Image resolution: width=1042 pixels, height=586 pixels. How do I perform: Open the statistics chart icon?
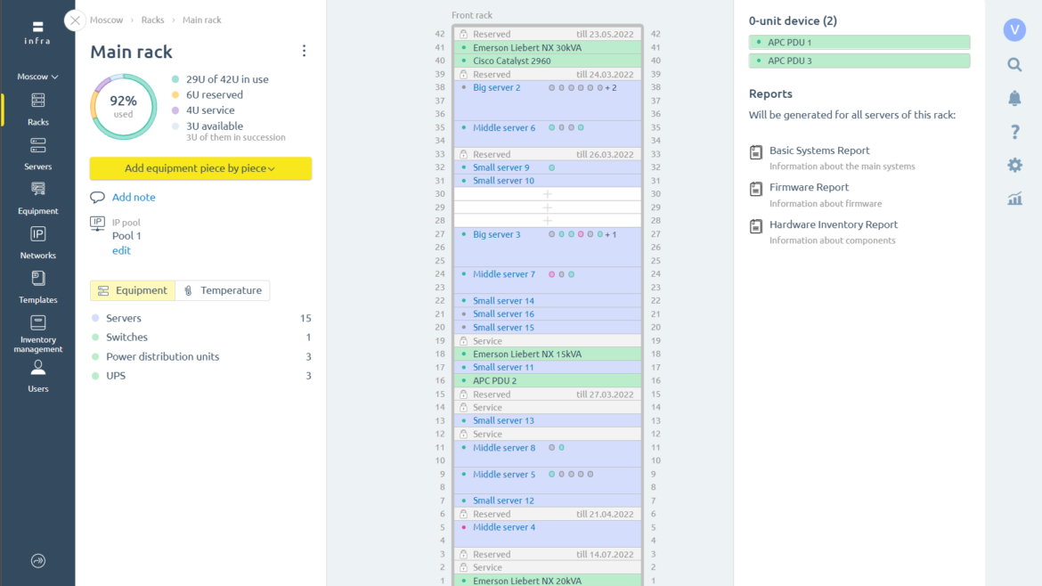tap(1014, 199)
